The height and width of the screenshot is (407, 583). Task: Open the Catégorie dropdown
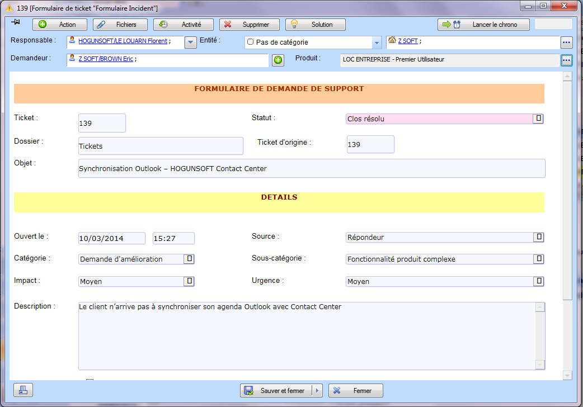click(x=189, y=259)
